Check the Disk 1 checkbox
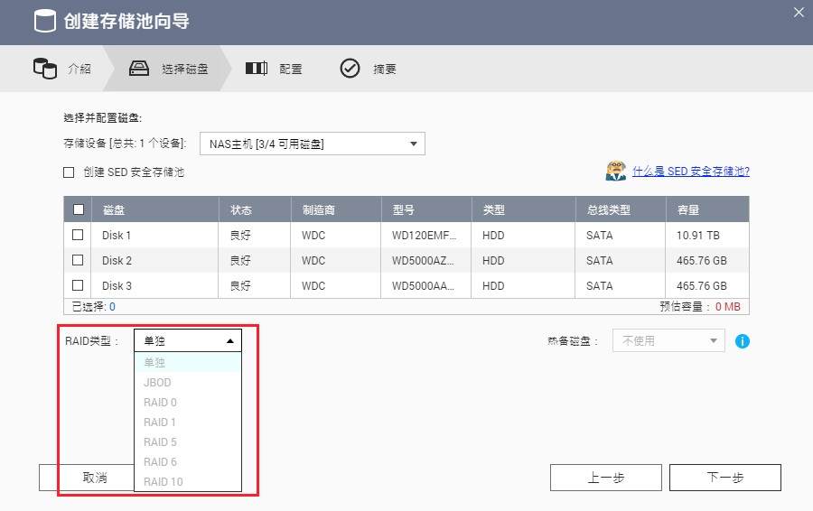 pos(78,235)
